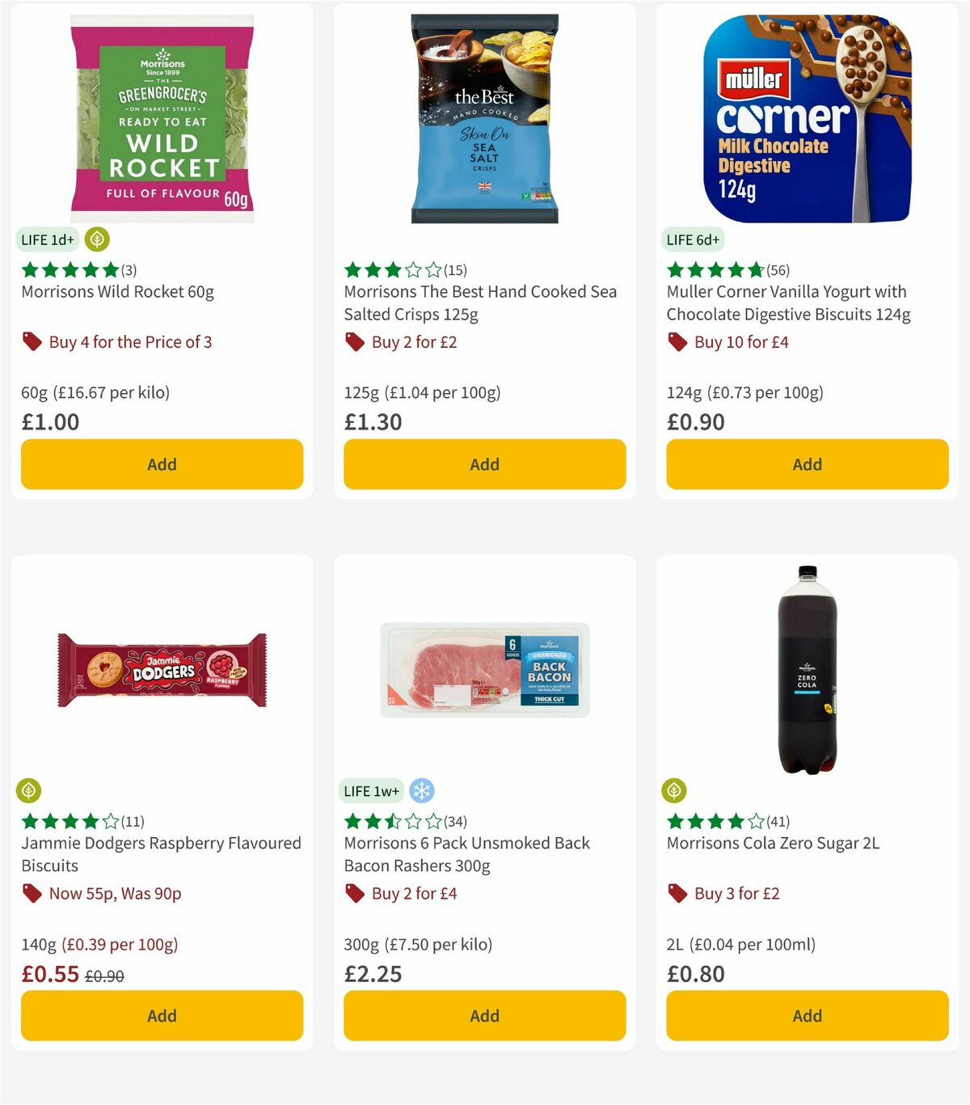The height and width of the screenshot is (1105, 970).
Task: Click the tag icon on 'Now 55p, Was 90p'
Action: (32, 893)
